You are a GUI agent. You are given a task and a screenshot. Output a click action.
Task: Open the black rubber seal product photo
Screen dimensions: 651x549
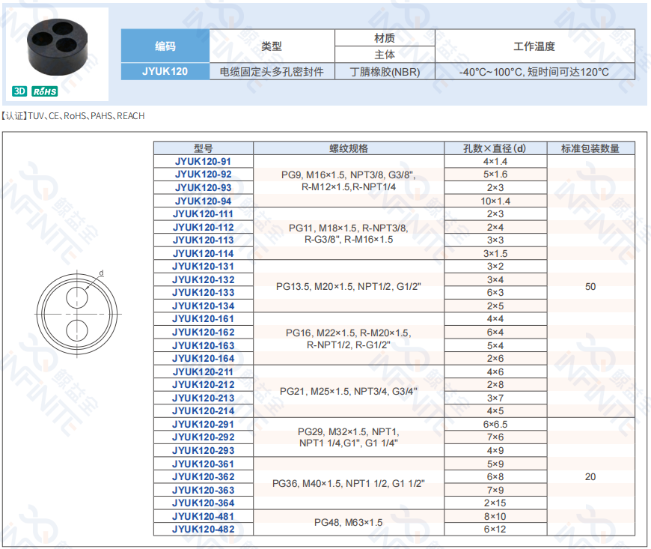[x=58, y=49]
